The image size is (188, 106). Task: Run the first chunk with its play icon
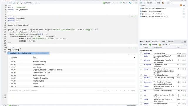(x=135, y=16)
